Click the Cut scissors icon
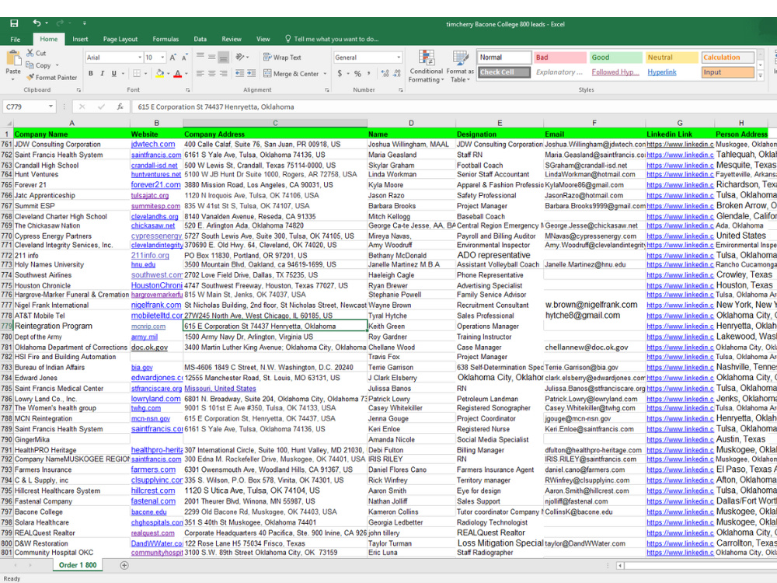The height and width of the screenshot is (583, 777). [30, 53]
